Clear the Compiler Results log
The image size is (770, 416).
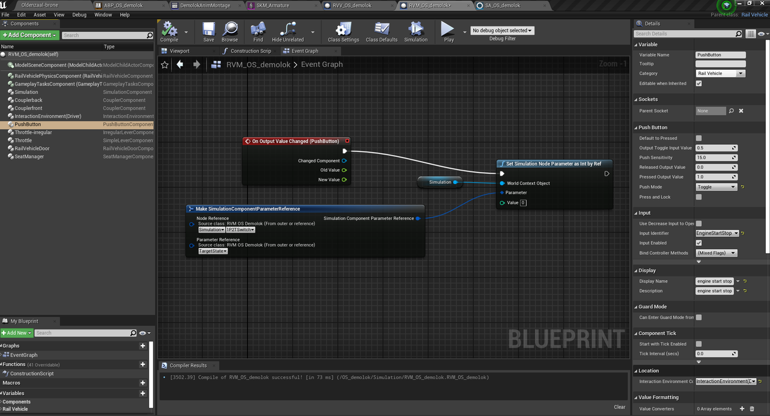click(619, 407)
